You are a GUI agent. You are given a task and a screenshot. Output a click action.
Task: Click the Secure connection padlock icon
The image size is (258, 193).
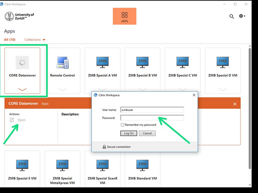coord(104,147)
